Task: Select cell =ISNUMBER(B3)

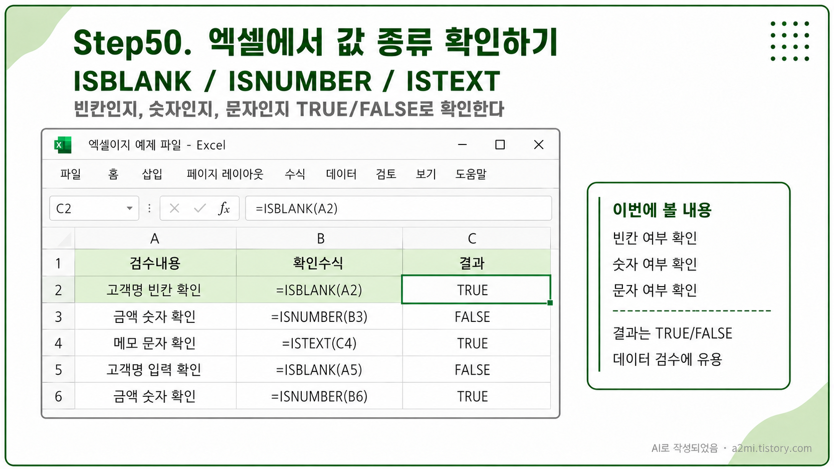Action: click(x=319, y=316)
